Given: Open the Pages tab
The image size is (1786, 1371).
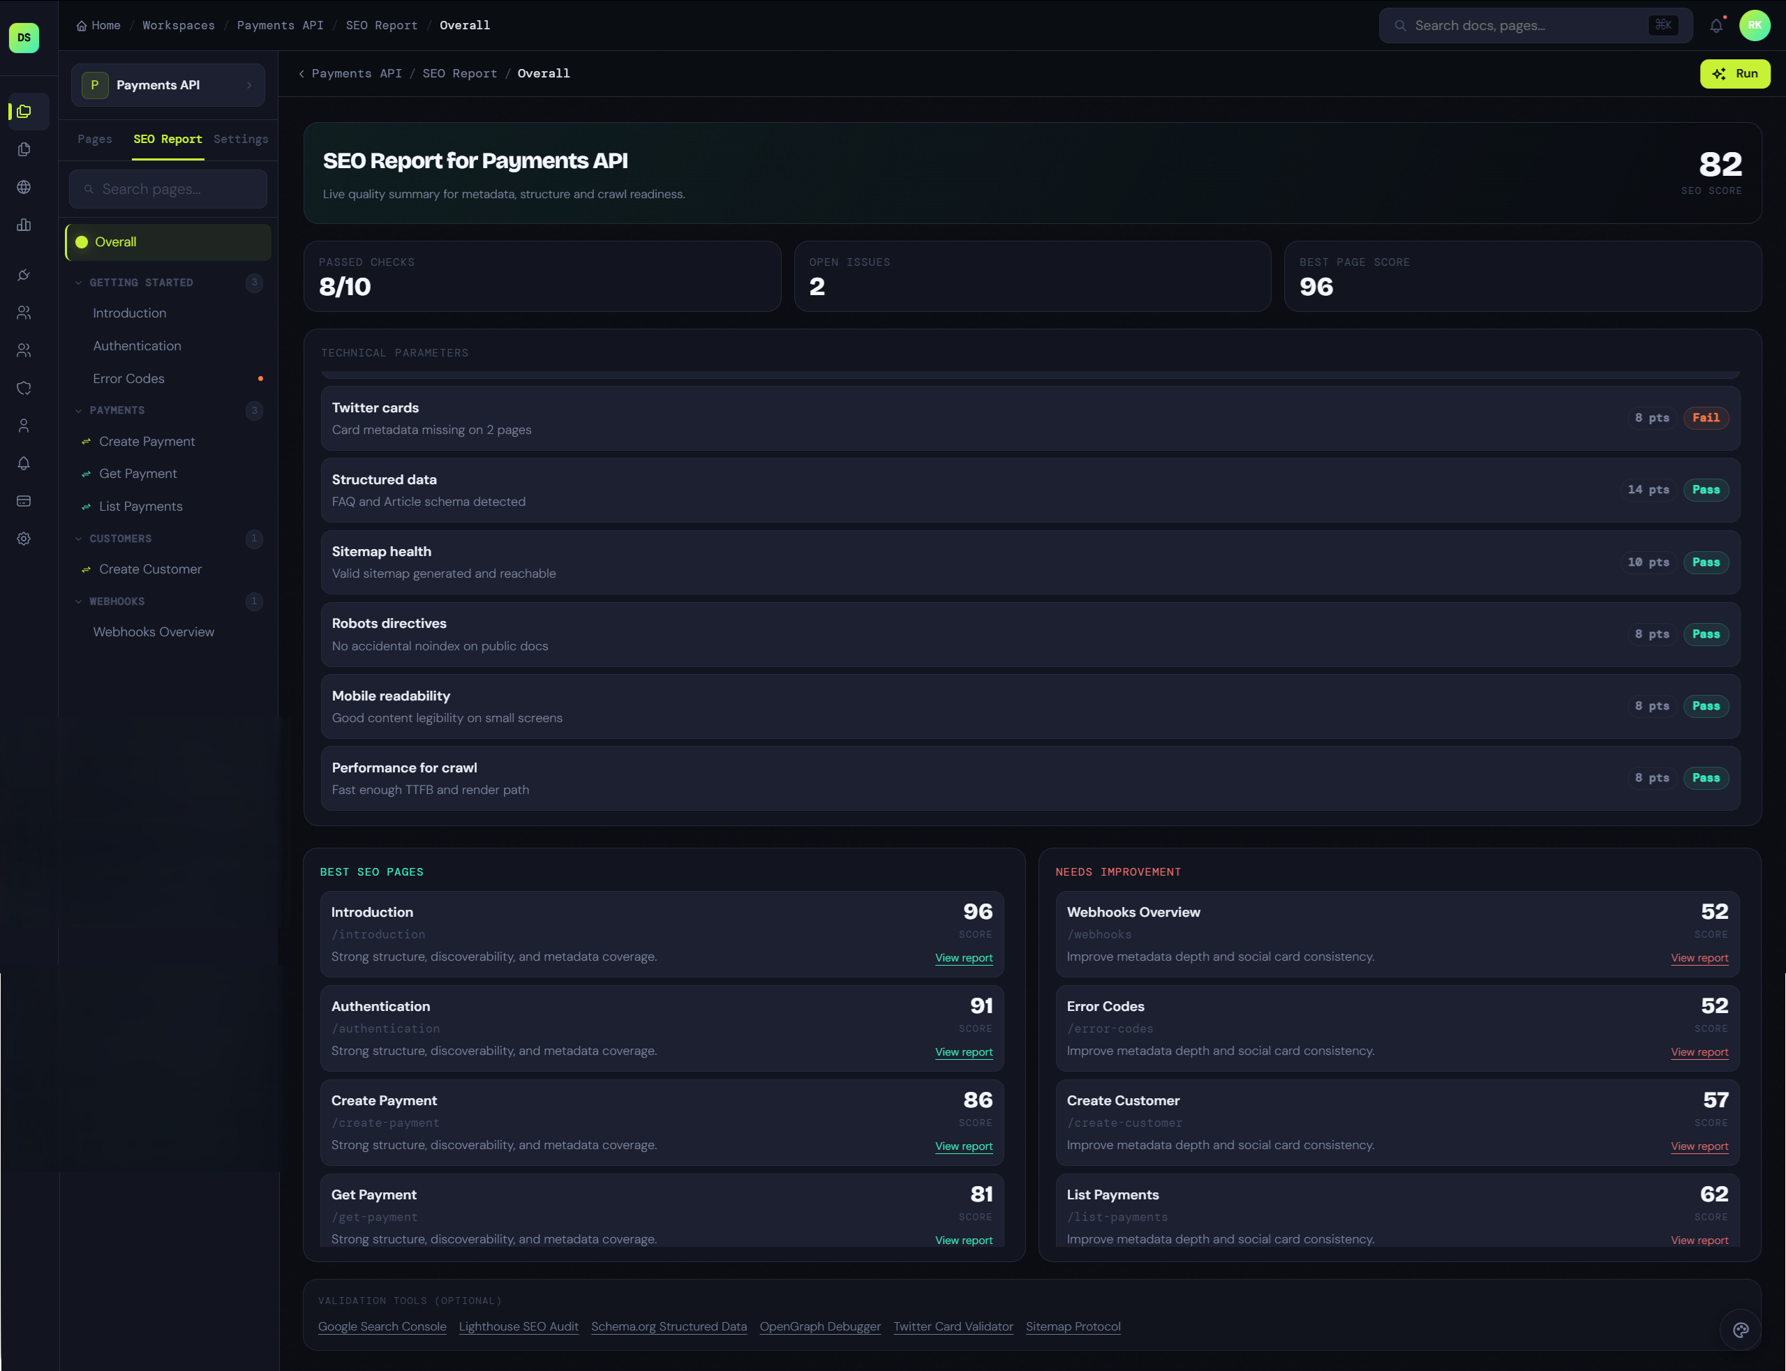Looking at the screenshot, I should pyautogui.click(x=95, y=139).
